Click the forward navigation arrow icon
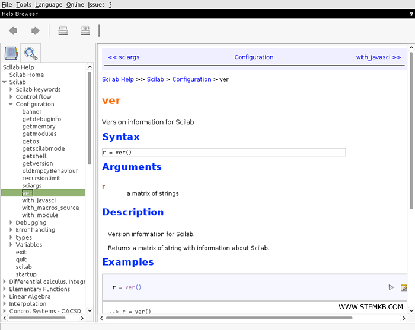 (x=35, y=31)
